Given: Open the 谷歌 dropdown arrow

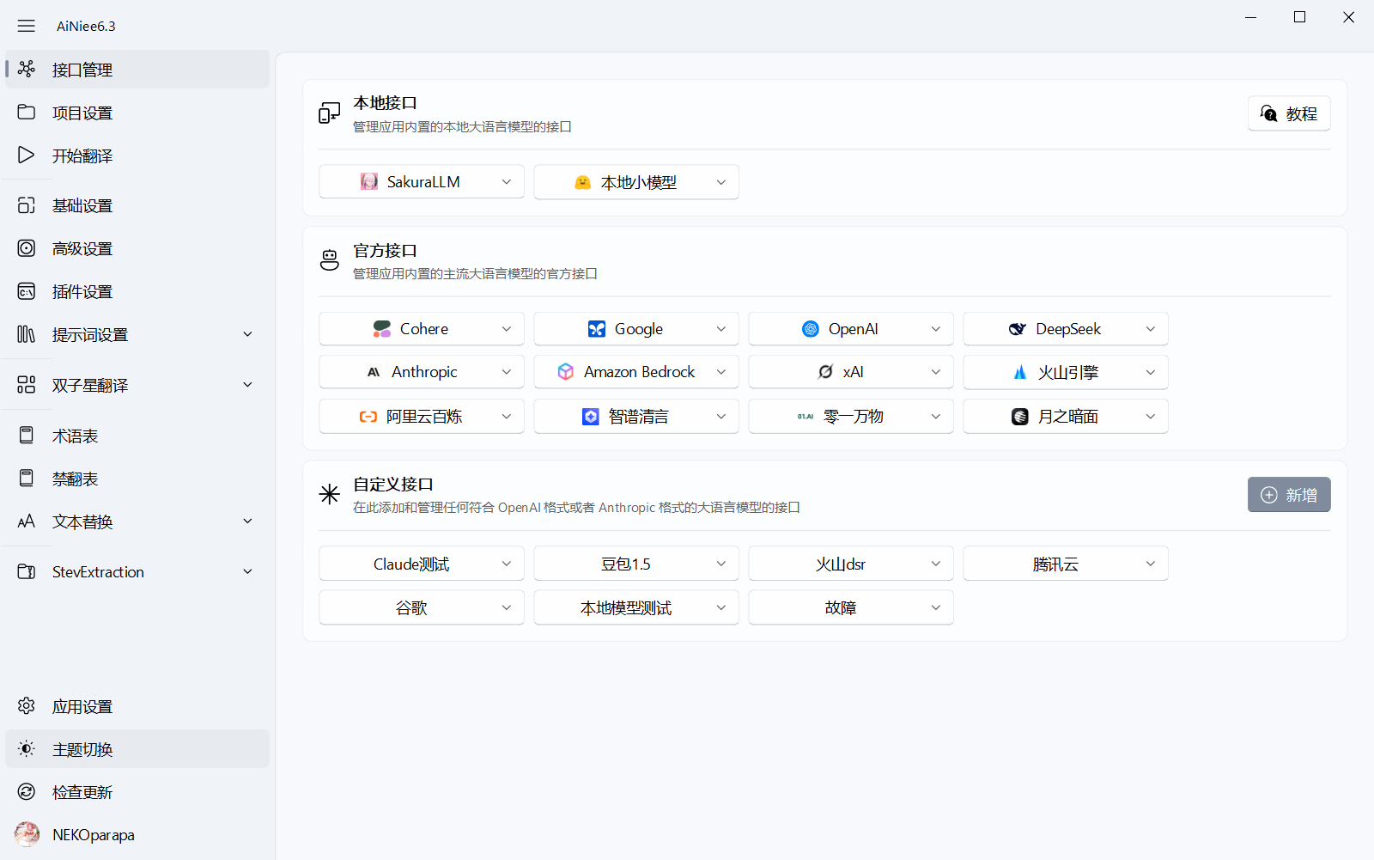Looking at the screenshot, I should click(x=507, y=607).
